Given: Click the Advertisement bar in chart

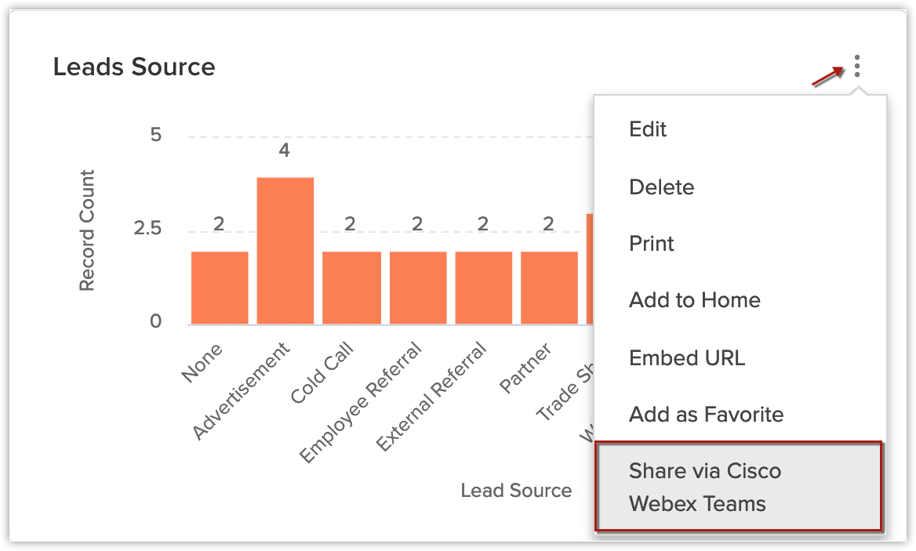Looking at the screenshot, I should pos(285,251).
